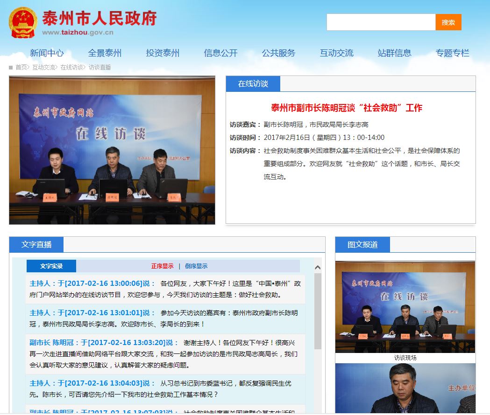Switch transcript order to 倒序显示
Image resolution: width=490 pixels, height=415 pixels.
tap(196, 266)
